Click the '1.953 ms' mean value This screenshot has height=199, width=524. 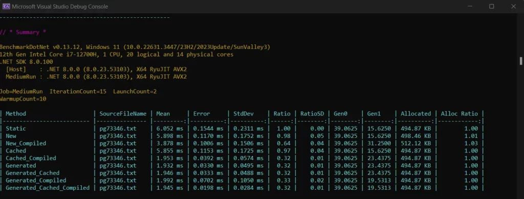pos(169,158)
